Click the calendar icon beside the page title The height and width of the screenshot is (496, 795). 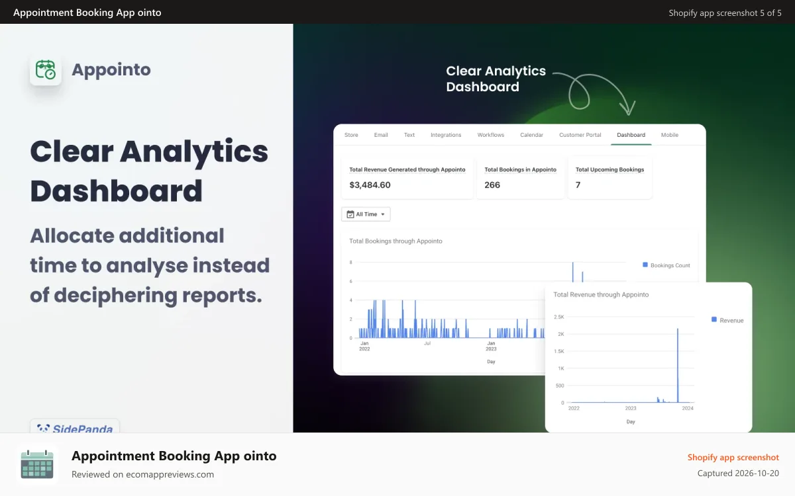pos(37,464)
